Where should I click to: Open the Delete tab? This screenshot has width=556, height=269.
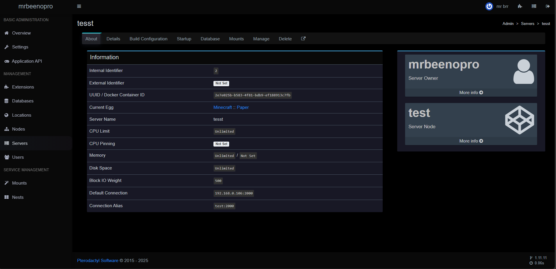point(285,39)
